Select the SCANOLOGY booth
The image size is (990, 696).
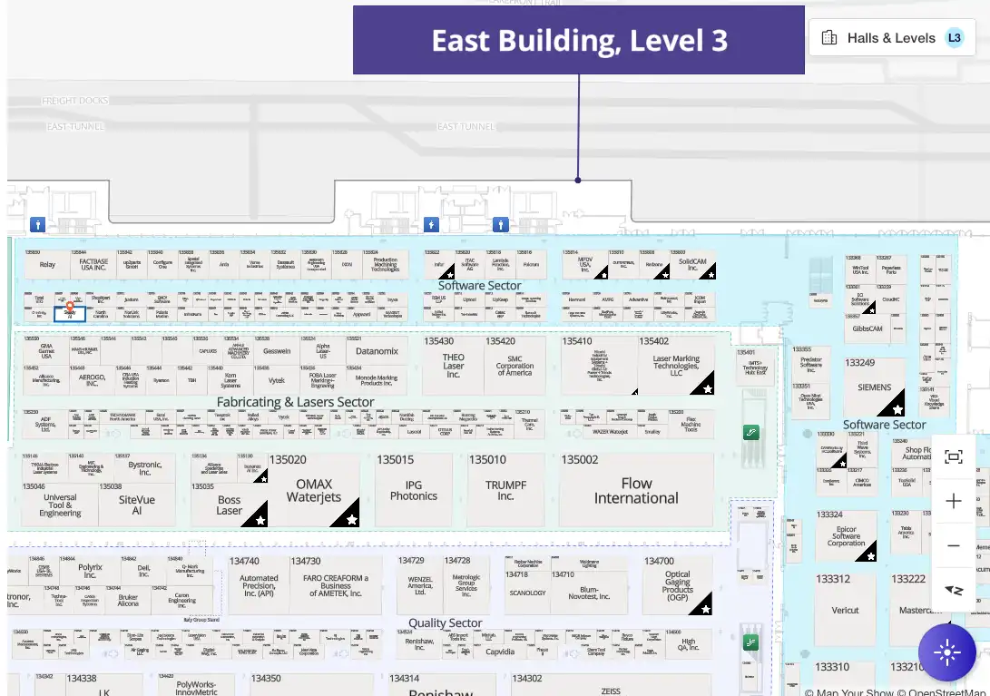528,593
